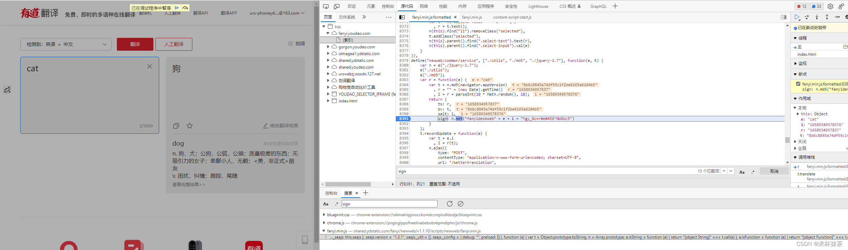Expand gorgon.youdao.com tree node

point(328,47)
